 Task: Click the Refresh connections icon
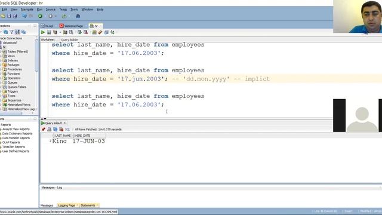pos(5,32)
